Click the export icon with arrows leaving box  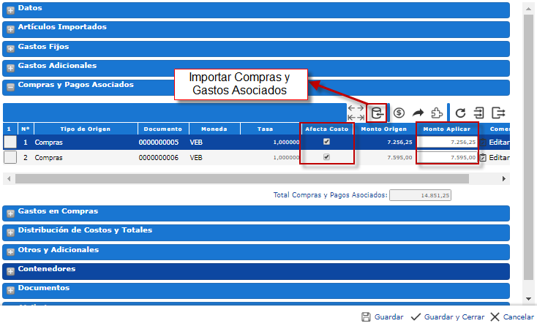(x=498, y=113)
